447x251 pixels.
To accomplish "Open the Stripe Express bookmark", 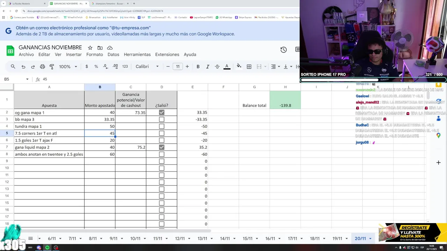I will (x=243, y=17).
